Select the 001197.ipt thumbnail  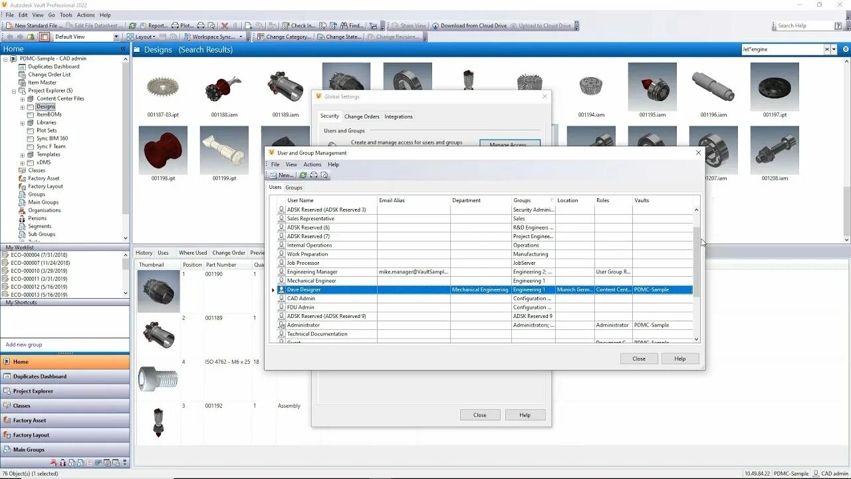(x=775, y=87)
